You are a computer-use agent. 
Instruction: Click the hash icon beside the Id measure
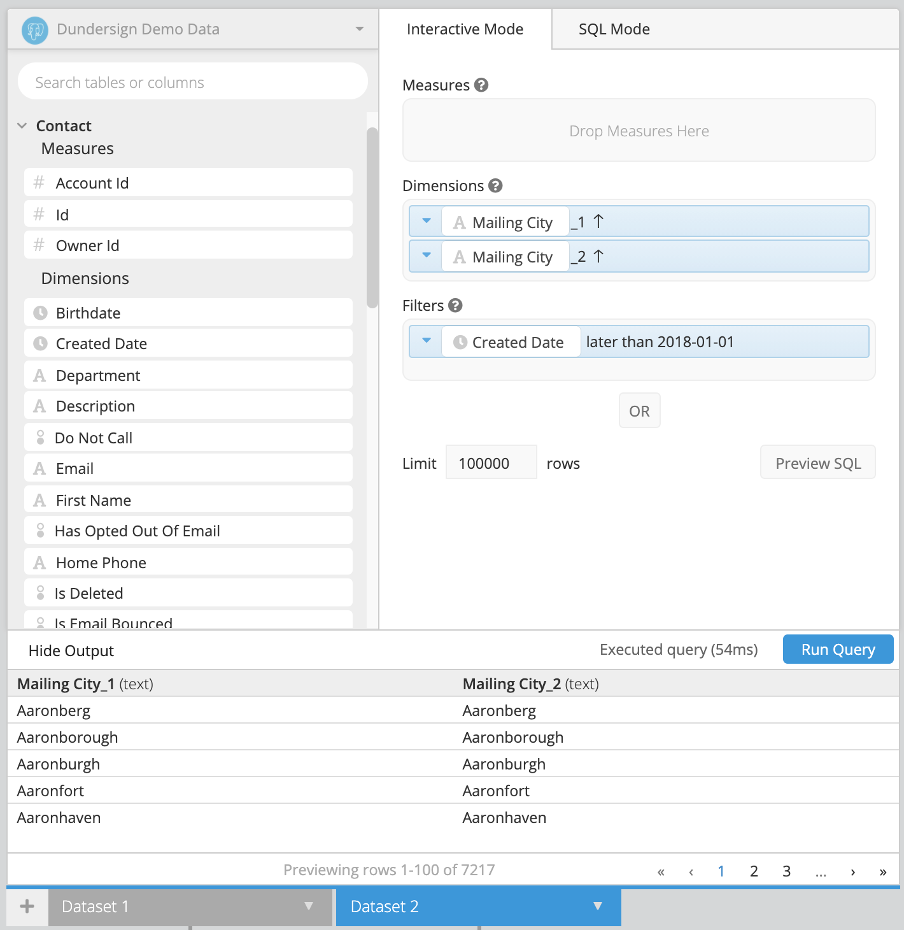pyautogui.click(x=39, y=214)
